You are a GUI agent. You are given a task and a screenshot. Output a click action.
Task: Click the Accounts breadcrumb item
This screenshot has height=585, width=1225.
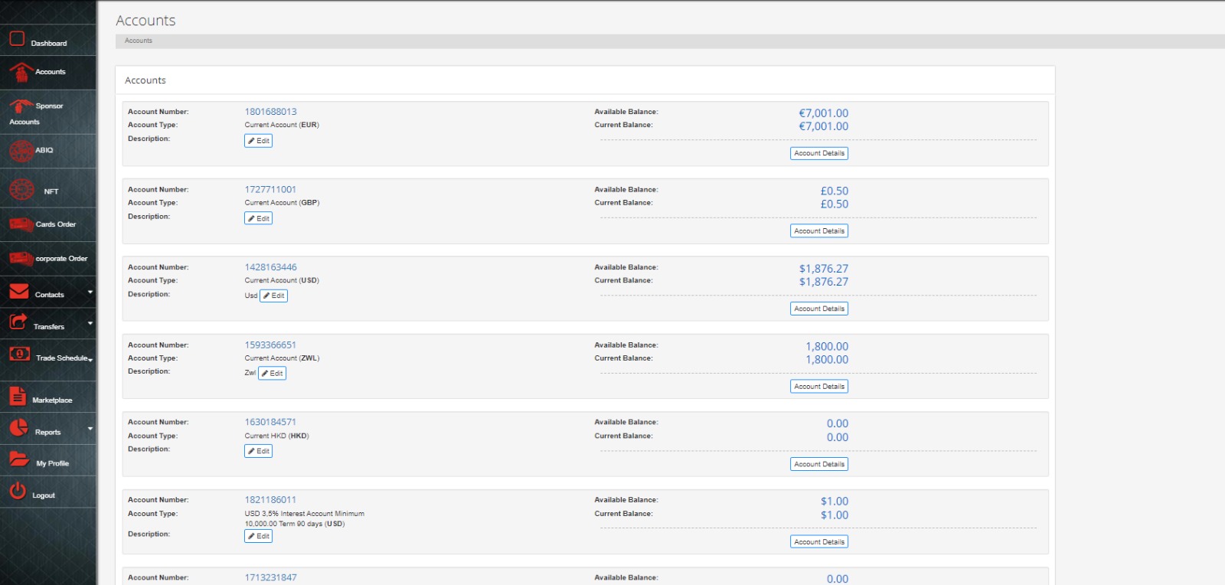[x=139, y=41]
